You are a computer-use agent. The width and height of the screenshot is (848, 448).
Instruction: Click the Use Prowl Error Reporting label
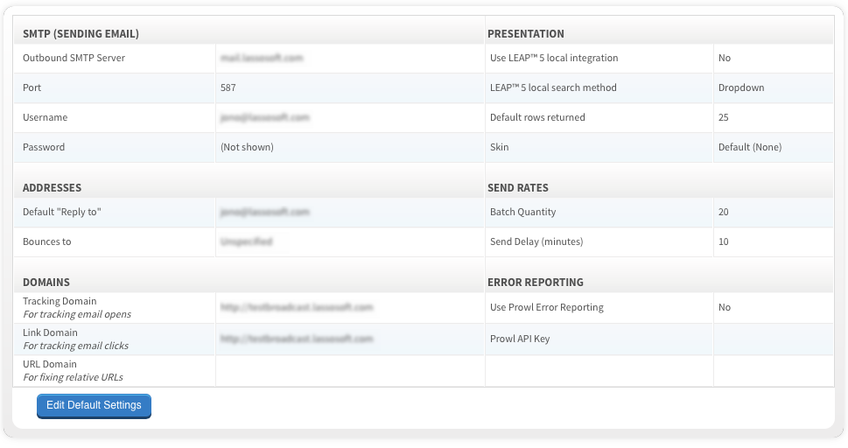[x=547, y=307]
